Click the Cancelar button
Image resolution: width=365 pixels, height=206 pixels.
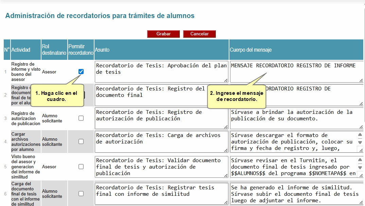[199, 34]
